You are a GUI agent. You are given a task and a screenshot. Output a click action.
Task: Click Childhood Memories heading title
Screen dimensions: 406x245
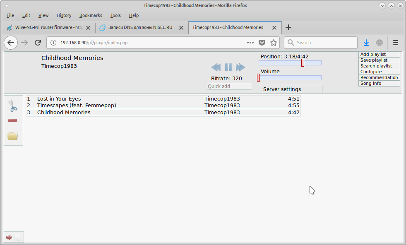pos(72,58)
